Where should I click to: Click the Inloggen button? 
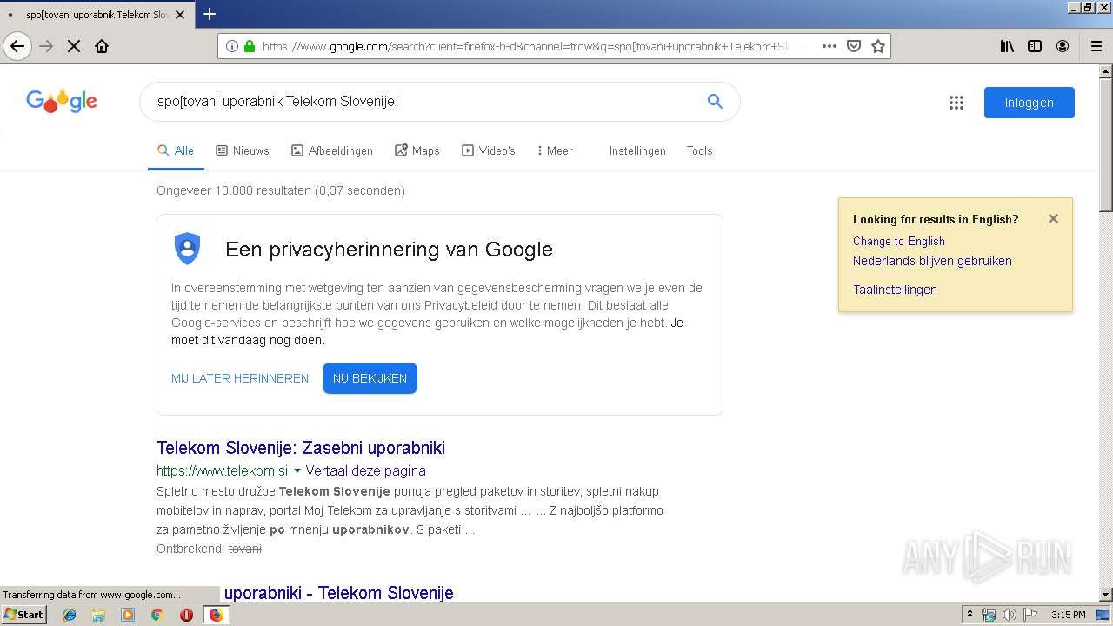(1030, 103)
